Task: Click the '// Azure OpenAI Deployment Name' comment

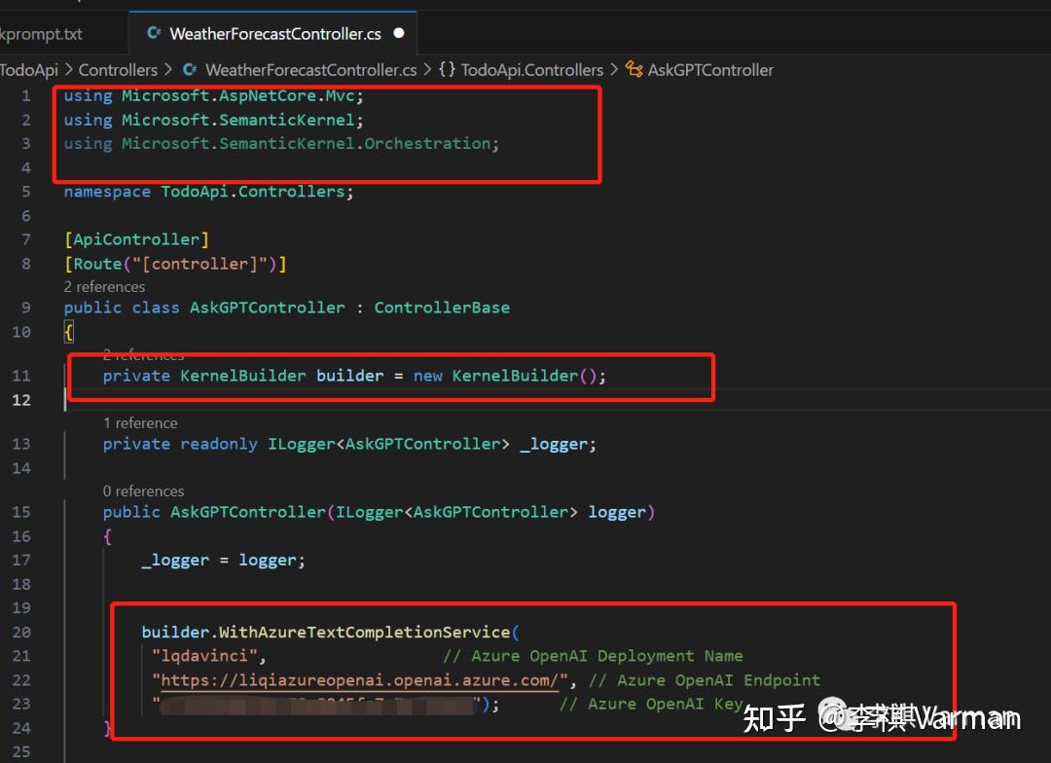Action: 593,656
